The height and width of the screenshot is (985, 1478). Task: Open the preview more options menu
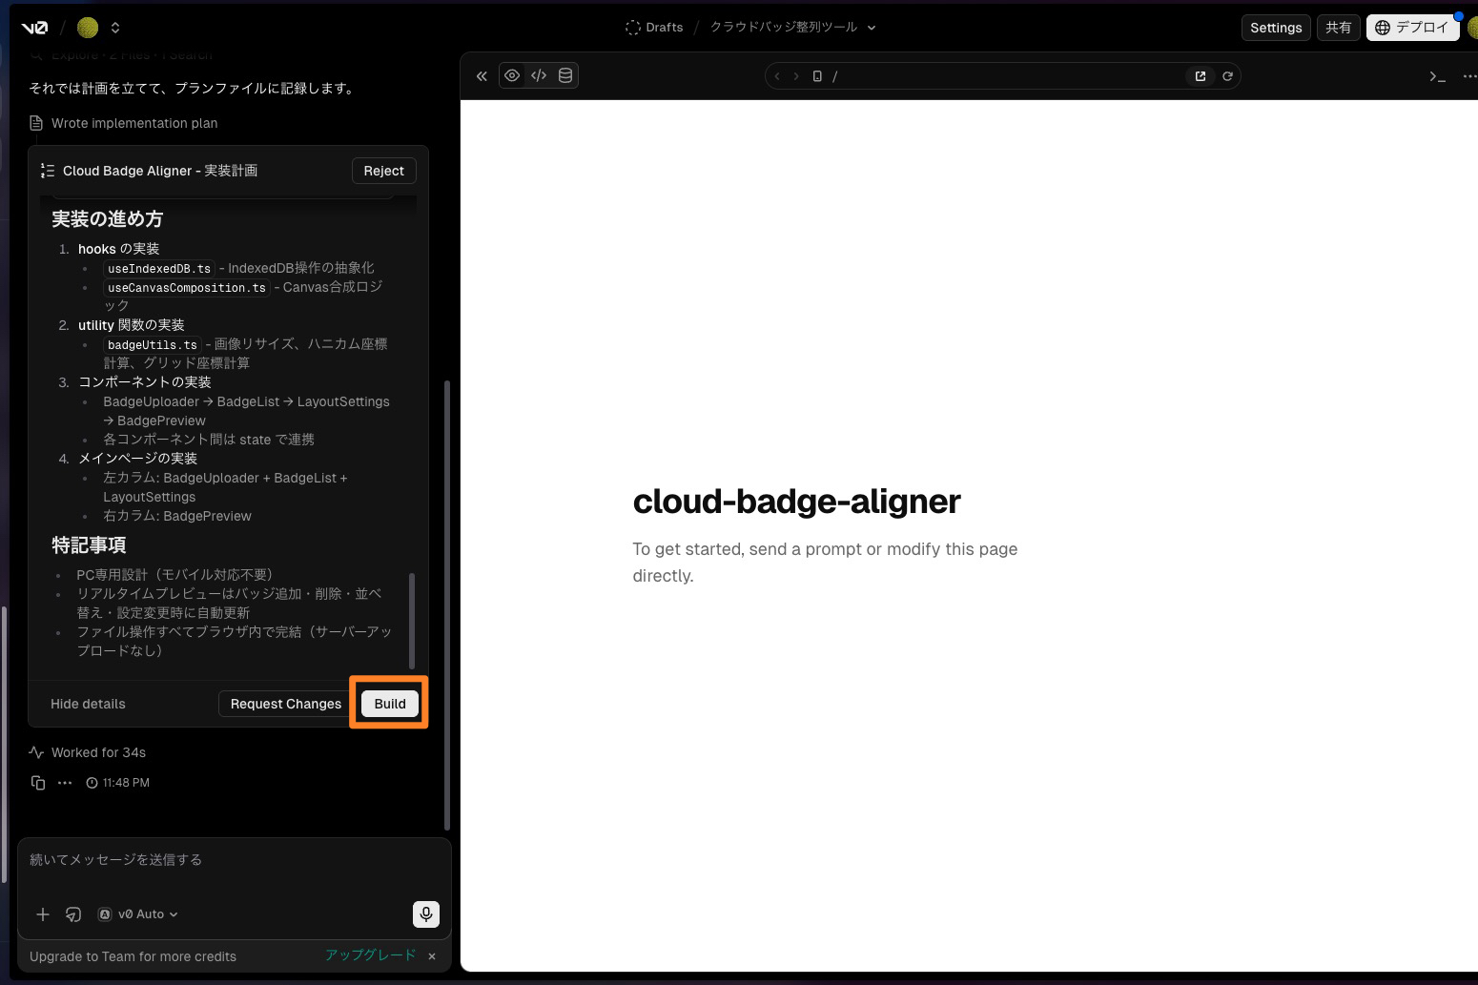click(1469, 76)
